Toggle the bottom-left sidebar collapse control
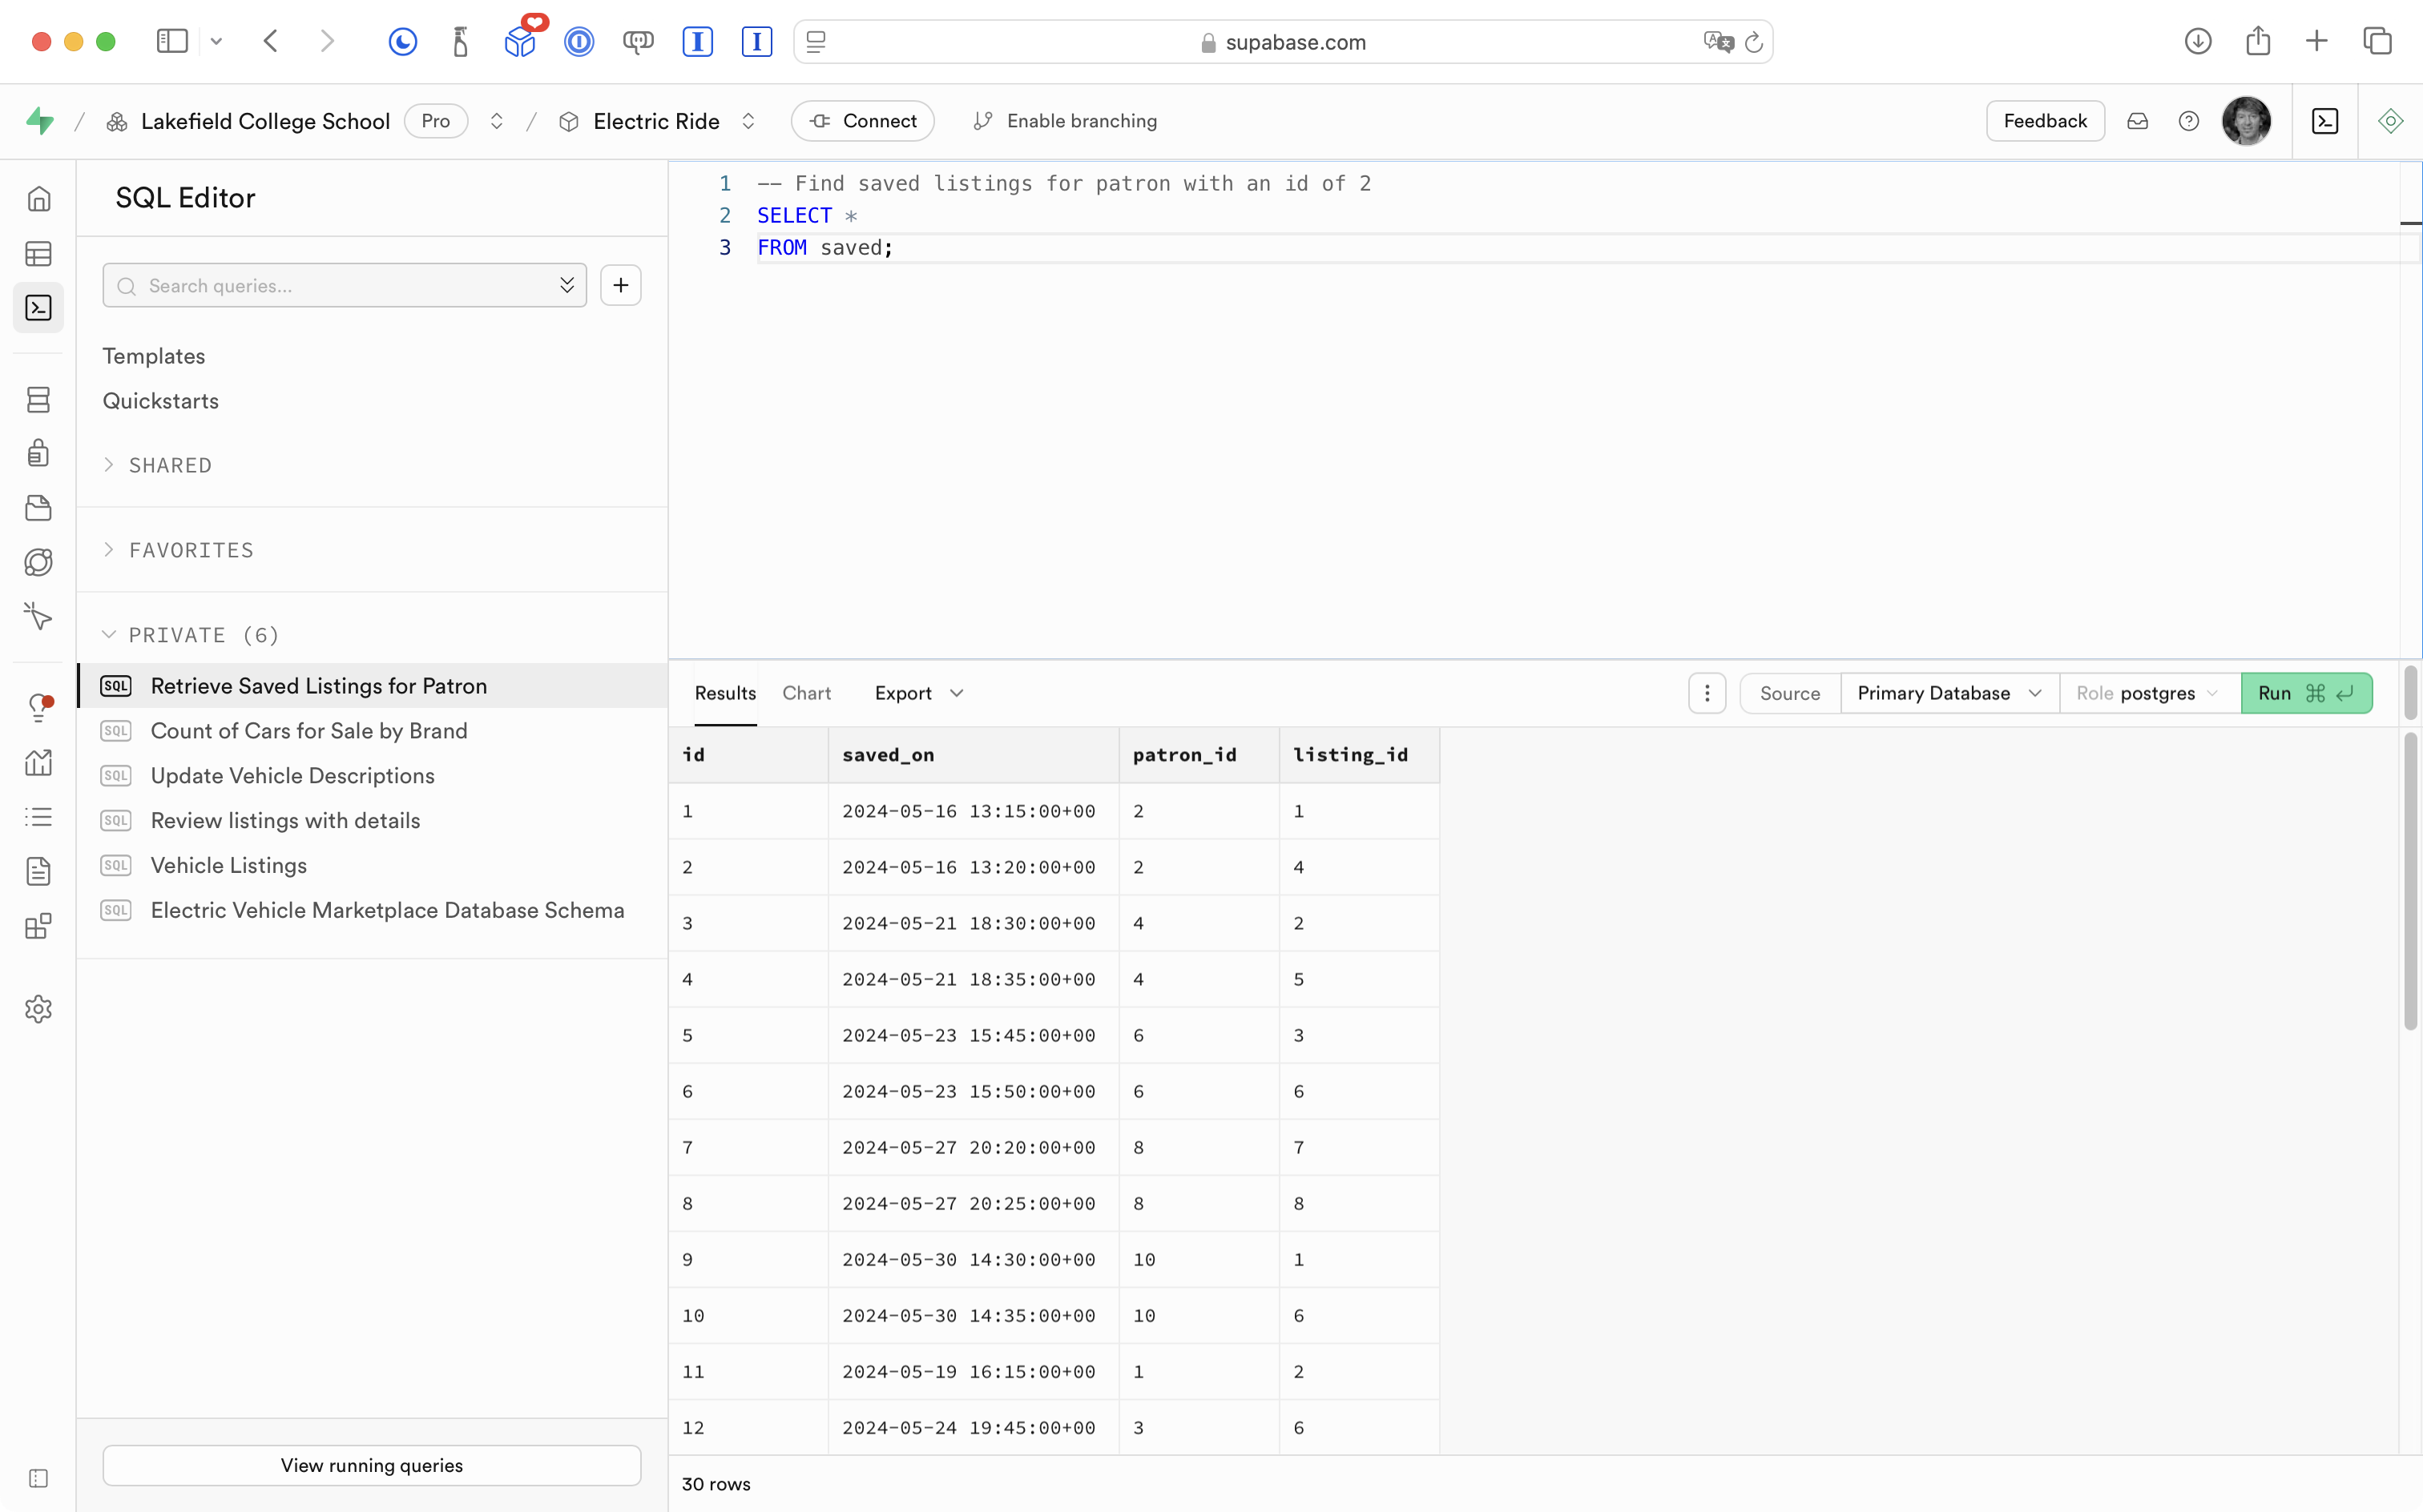Screen dimensions: 2423x1512 point(38,1478)
